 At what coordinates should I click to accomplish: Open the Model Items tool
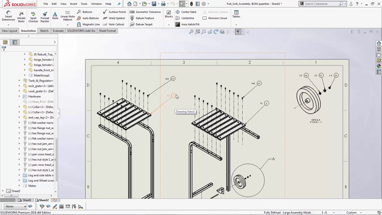pyautogui.click(x=21, y=17)
